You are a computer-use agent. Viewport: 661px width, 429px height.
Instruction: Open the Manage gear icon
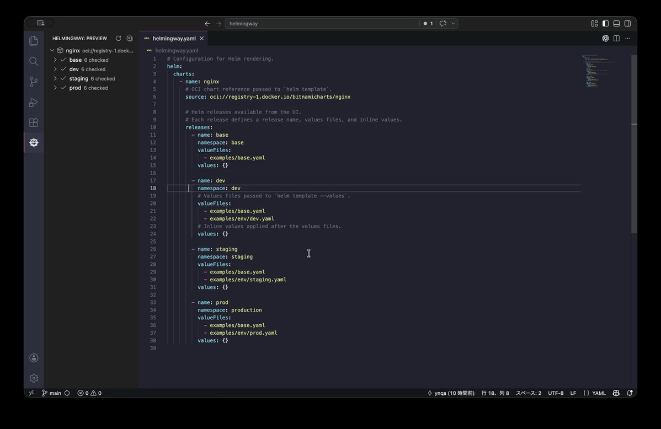34,378
